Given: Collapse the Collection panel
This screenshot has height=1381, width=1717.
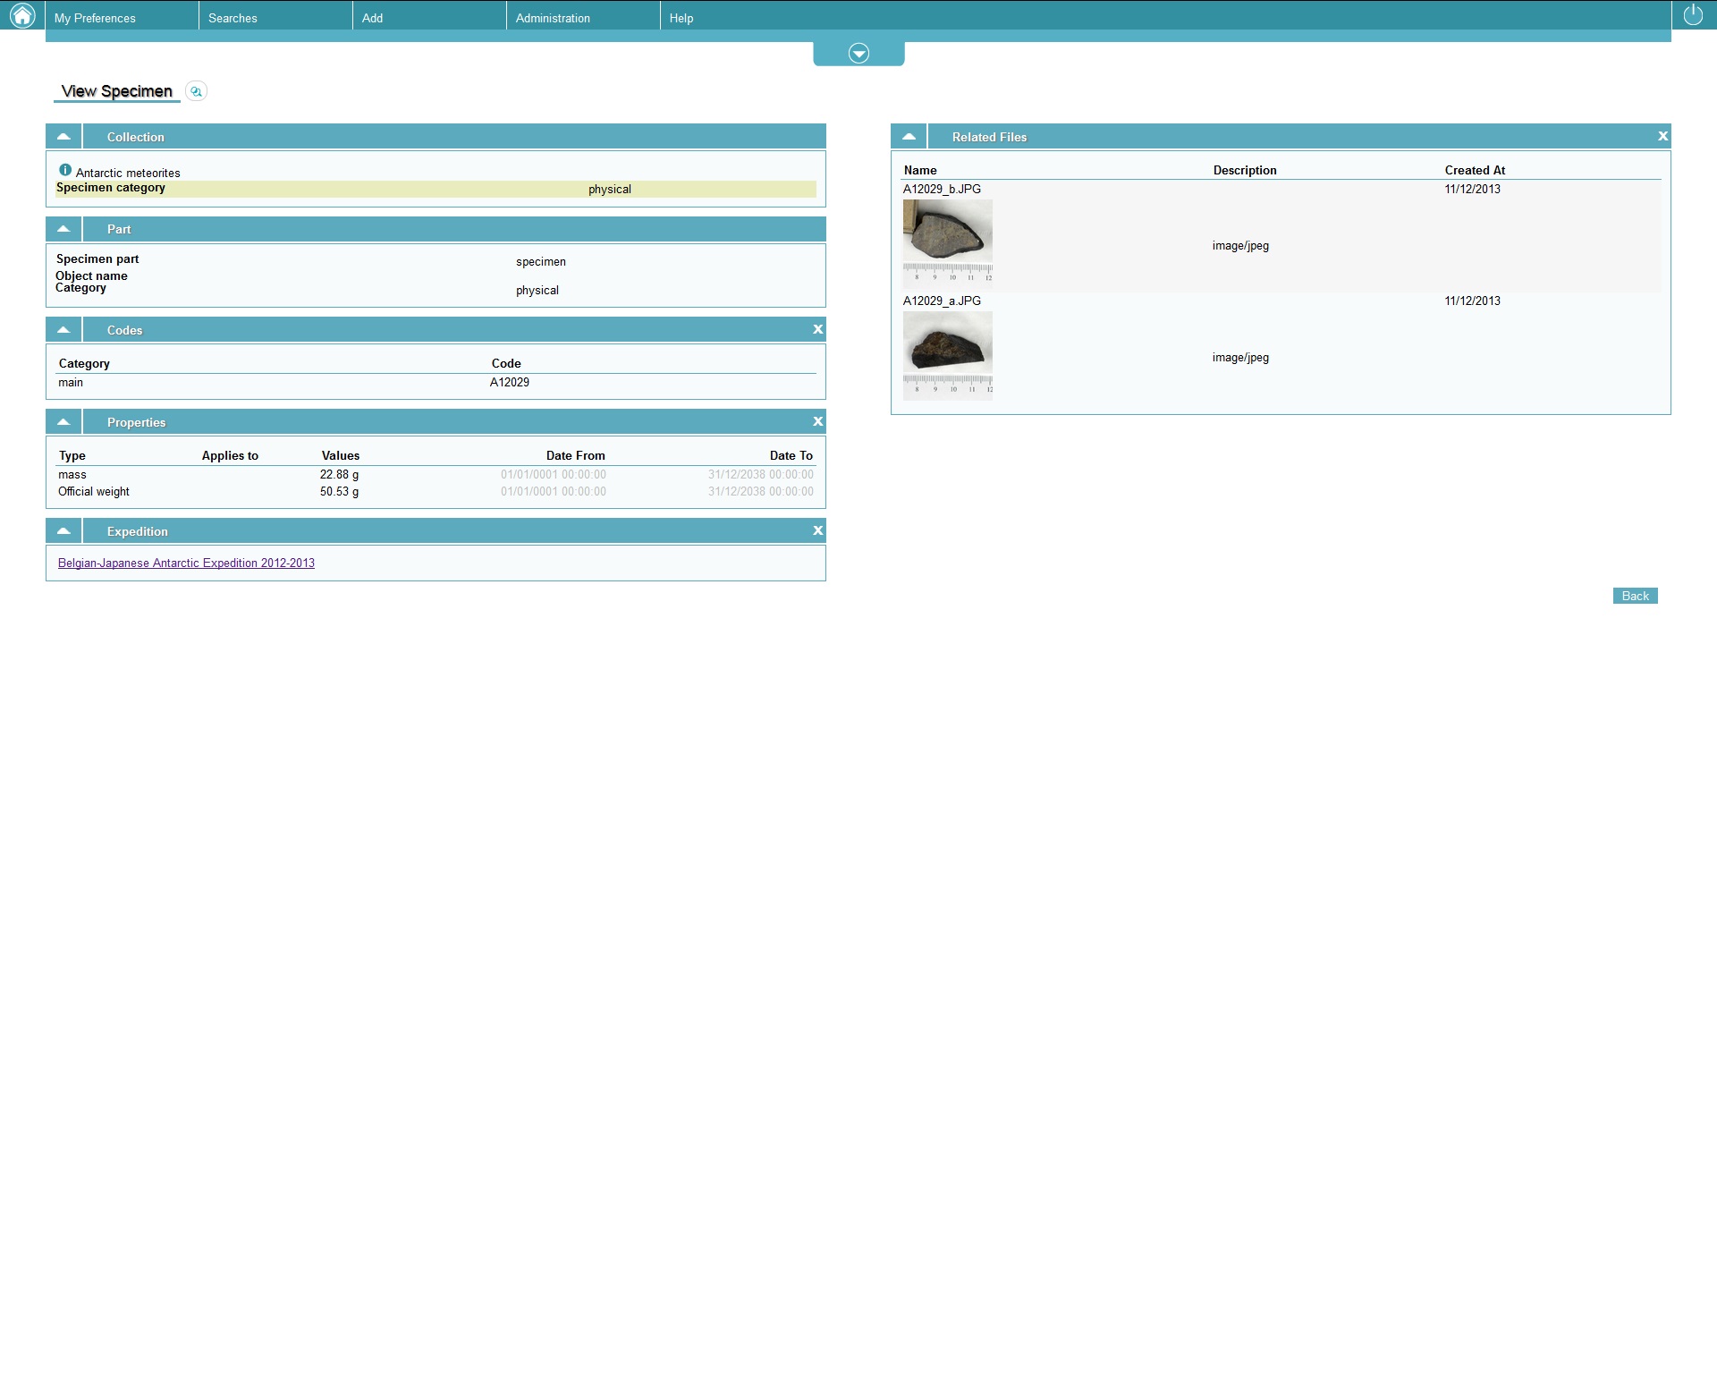Looking at the screenshot, I should coord(63,137).
